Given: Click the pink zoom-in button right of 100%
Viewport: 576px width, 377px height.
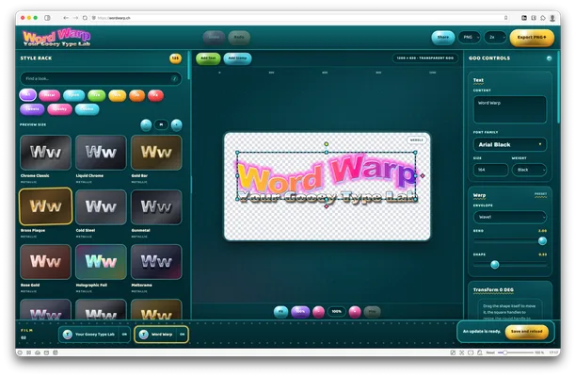Looking at the screenshot, I should pyautogui.click(x=355, y=312).
